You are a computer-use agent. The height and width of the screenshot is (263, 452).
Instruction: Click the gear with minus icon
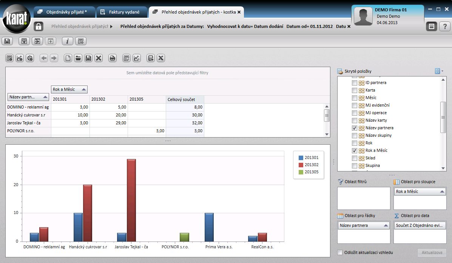pos(30,58)
